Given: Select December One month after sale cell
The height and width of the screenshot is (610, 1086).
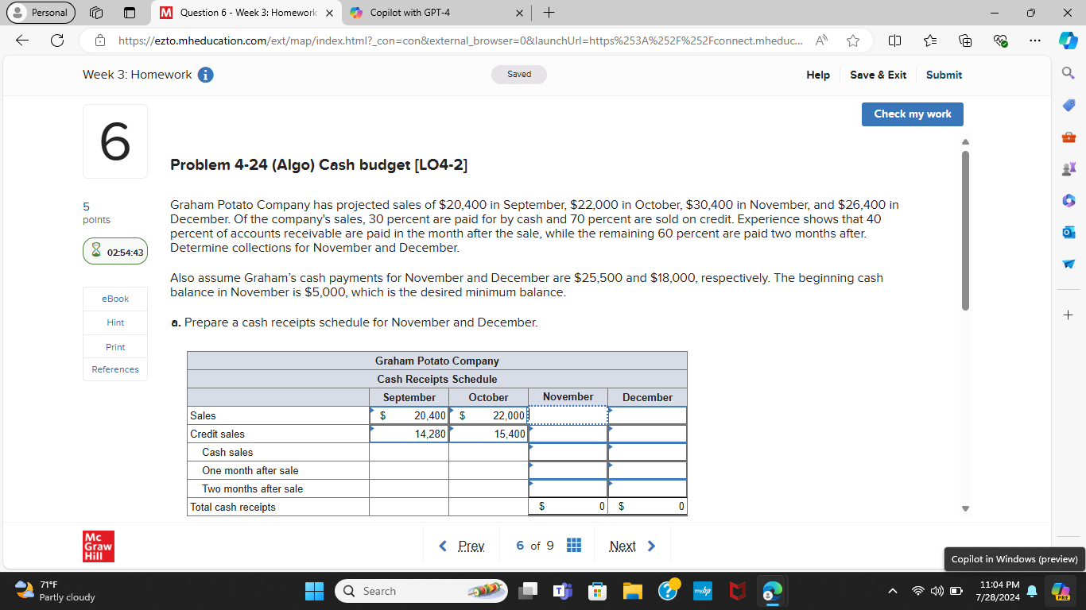Looking at the screenshot, I should [648, 470].
